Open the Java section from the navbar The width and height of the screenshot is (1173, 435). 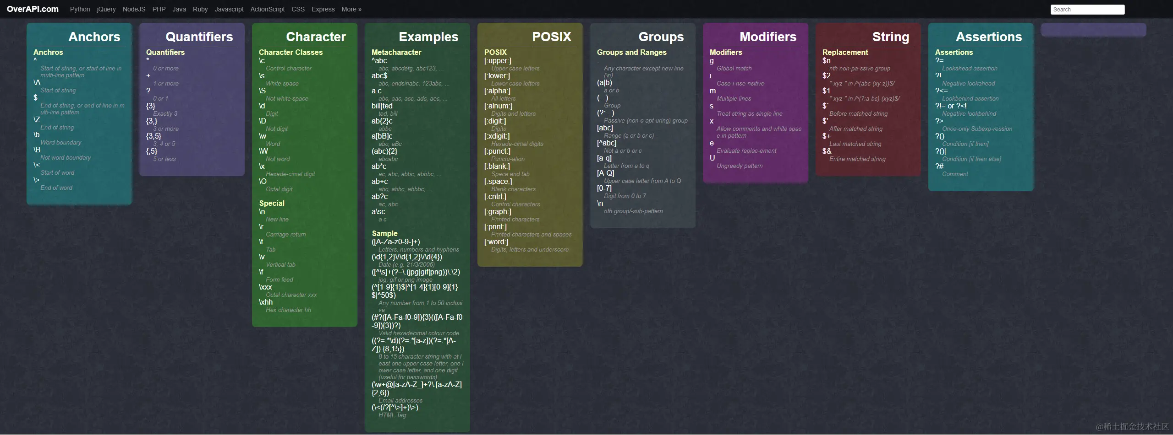click(179, 9)
